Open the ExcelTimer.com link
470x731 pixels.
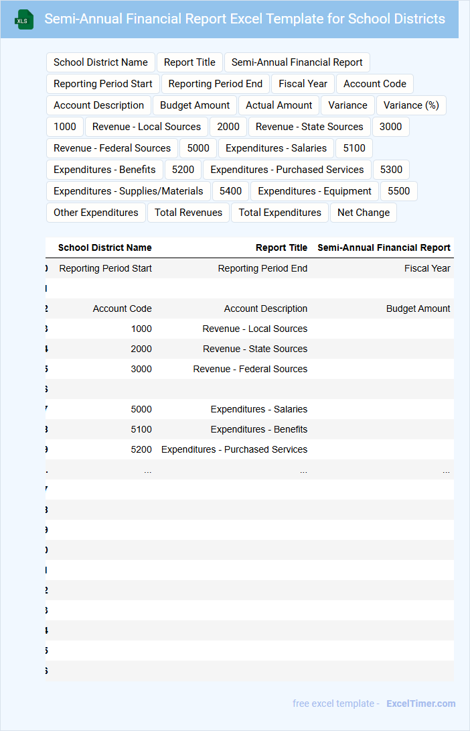420,704
